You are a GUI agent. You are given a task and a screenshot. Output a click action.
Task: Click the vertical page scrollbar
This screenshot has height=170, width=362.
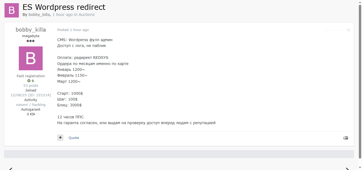click(360, 80)
